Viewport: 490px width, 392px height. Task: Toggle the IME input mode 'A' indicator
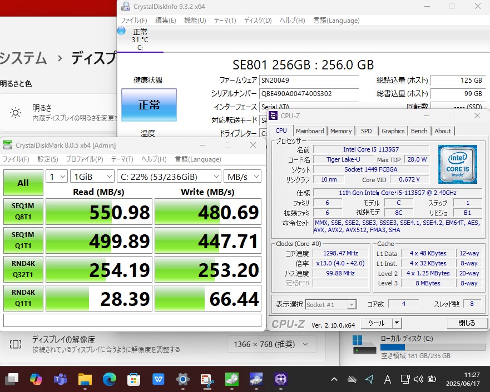(x=388, y=379)
